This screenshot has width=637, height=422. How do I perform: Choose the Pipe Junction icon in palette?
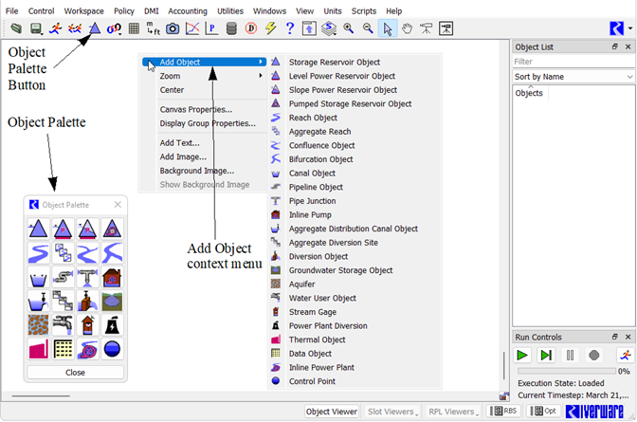pos(87,279)
